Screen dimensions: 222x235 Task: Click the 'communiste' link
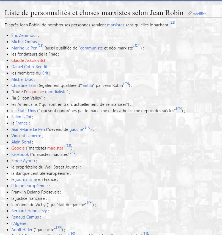click(x=92, y=48)
